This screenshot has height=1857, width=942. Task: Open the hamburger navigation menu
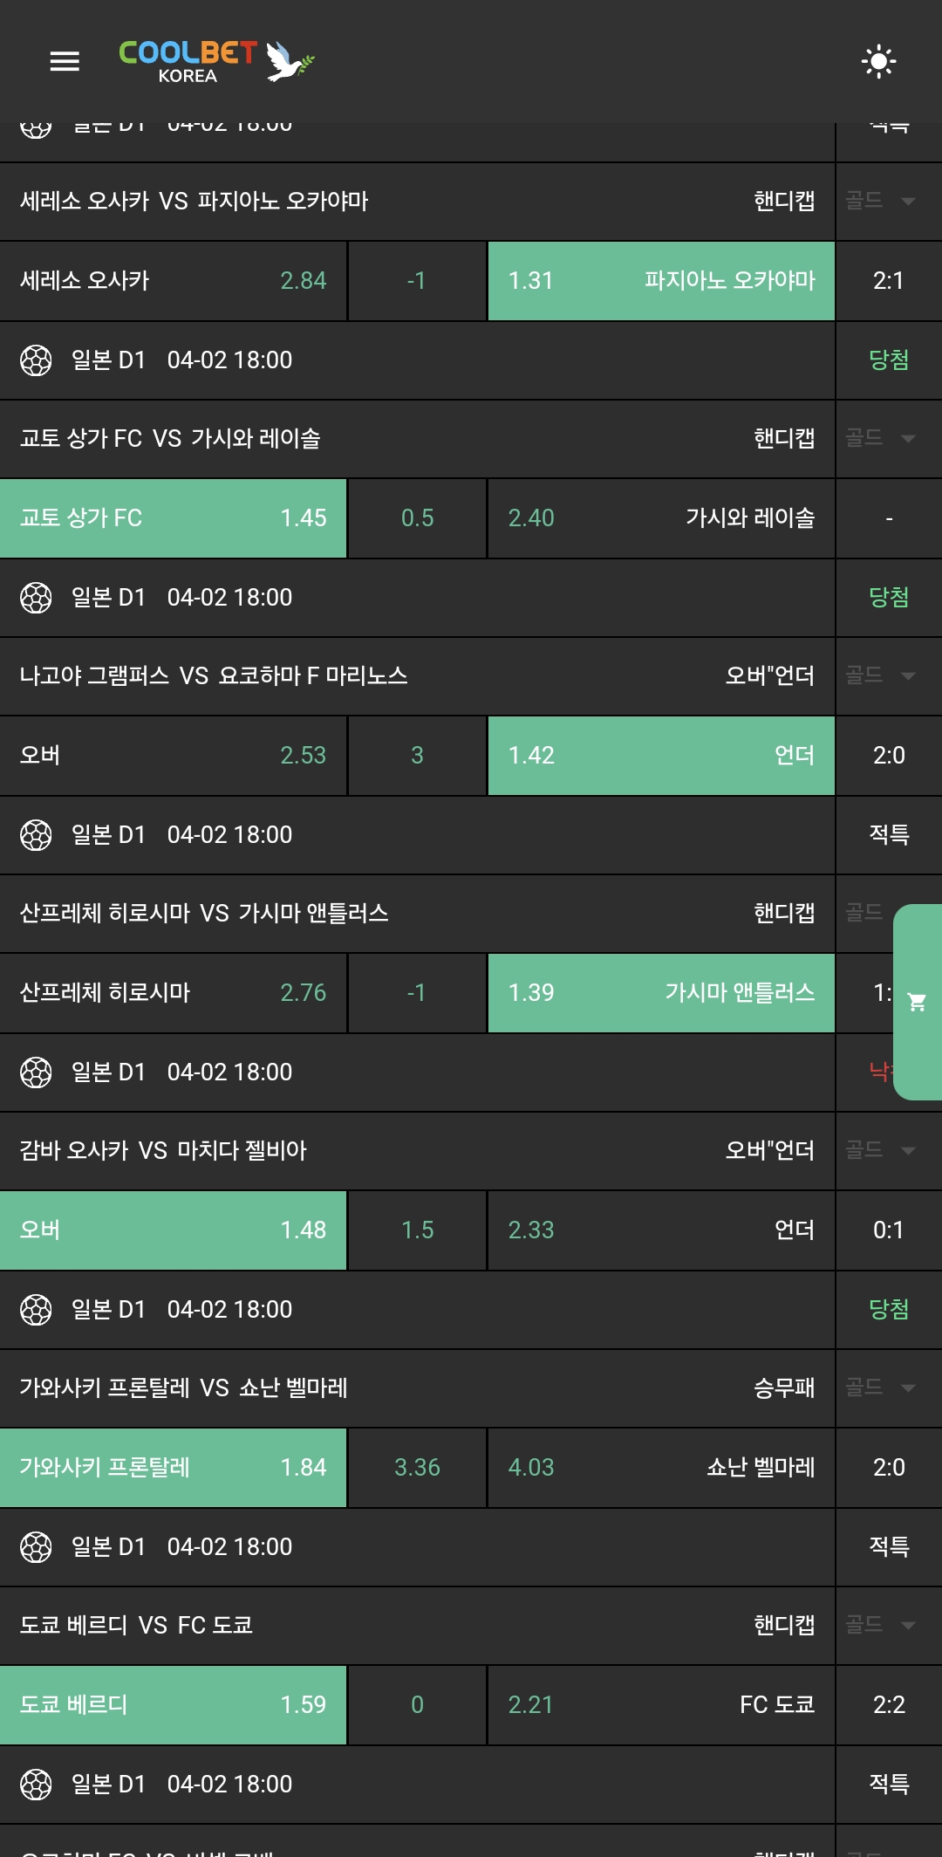tap(65, 61)
